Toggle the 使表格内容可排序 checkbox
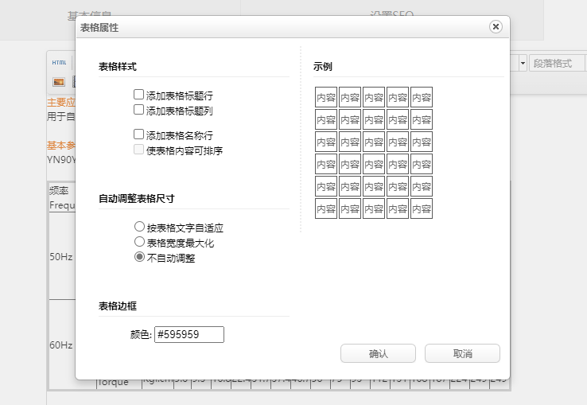The height and width of the screenshot is (405, 587). (x=139, y=150)
